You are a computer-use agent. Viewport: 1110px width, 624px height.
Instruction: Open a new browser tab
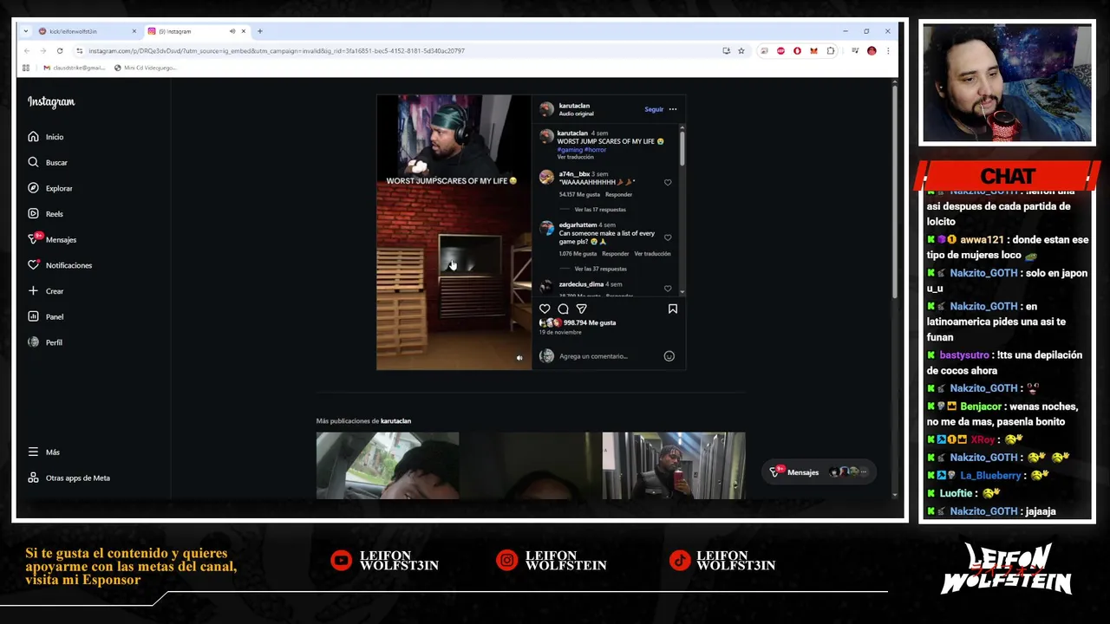tap(260, 31)
